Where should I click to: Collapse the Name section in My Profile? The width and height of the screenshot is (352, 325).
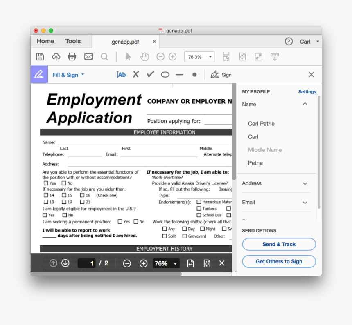(x=305, y=104)
